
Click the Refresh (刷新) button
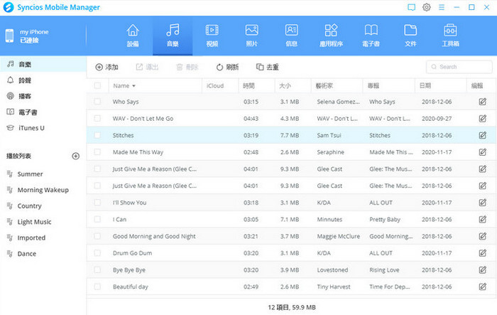pos(227,67)
